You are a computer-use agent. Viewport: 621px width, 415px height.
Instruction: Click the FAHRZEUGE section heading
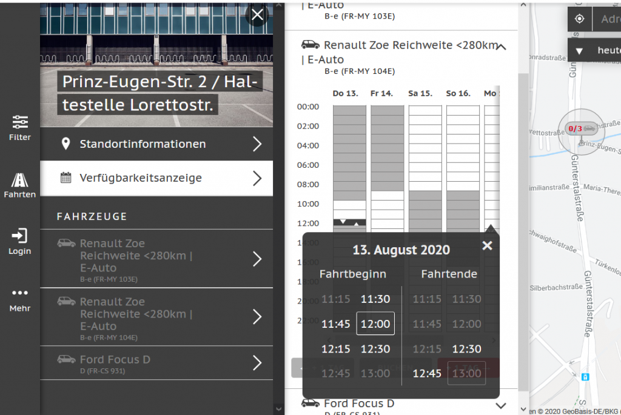point(92,216)
